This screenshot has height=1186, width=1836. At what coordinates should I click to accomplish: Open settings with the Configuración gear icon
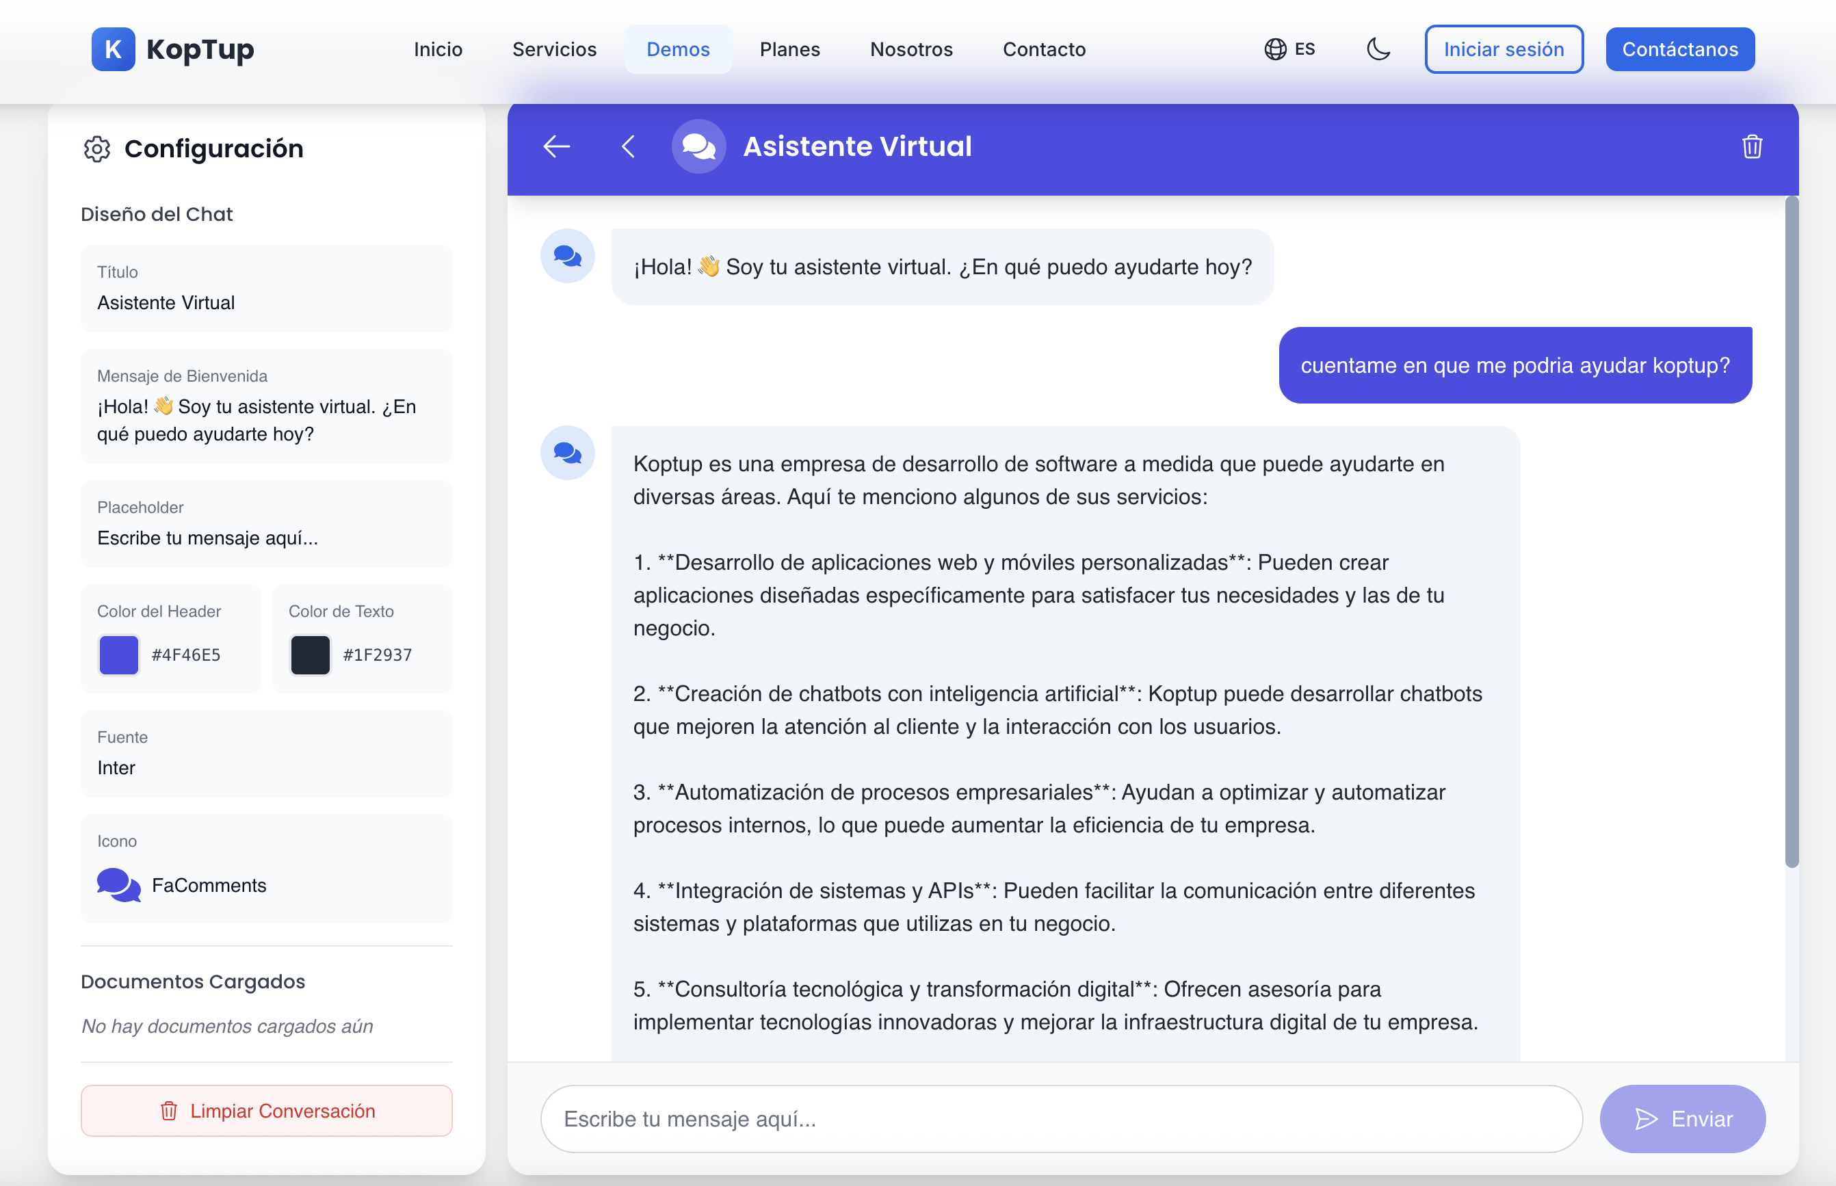pyautogui.click(x=97, y=148)
